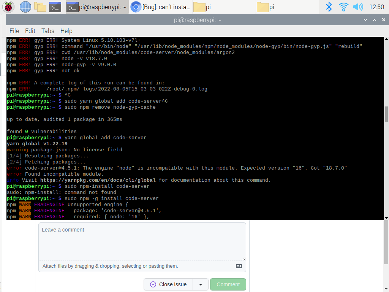
Task: Focus the Leave a comment text area
Action: click(x=142, y=241)
